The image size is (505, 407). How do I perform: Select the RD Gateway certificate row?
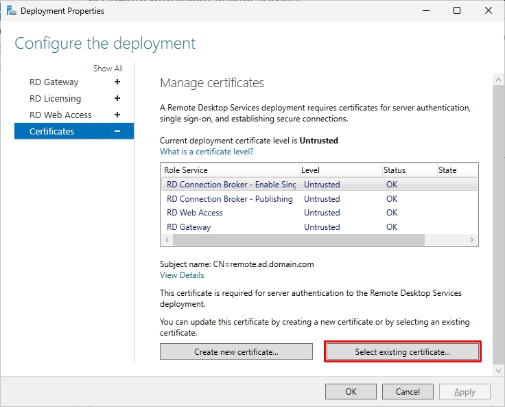coord(189,227)
